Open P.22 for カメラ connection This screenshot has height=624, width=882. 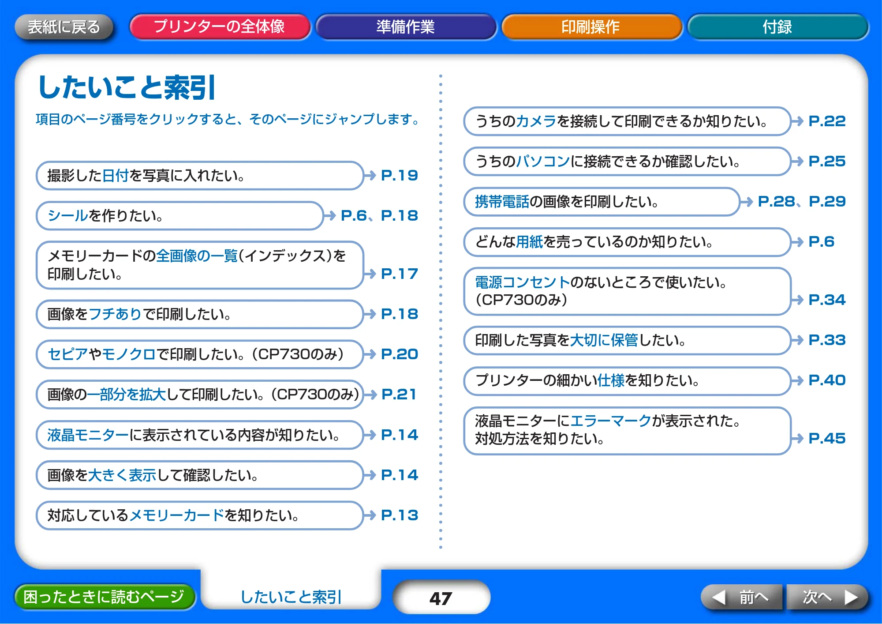pyautogui.click(x=827, y=121)
